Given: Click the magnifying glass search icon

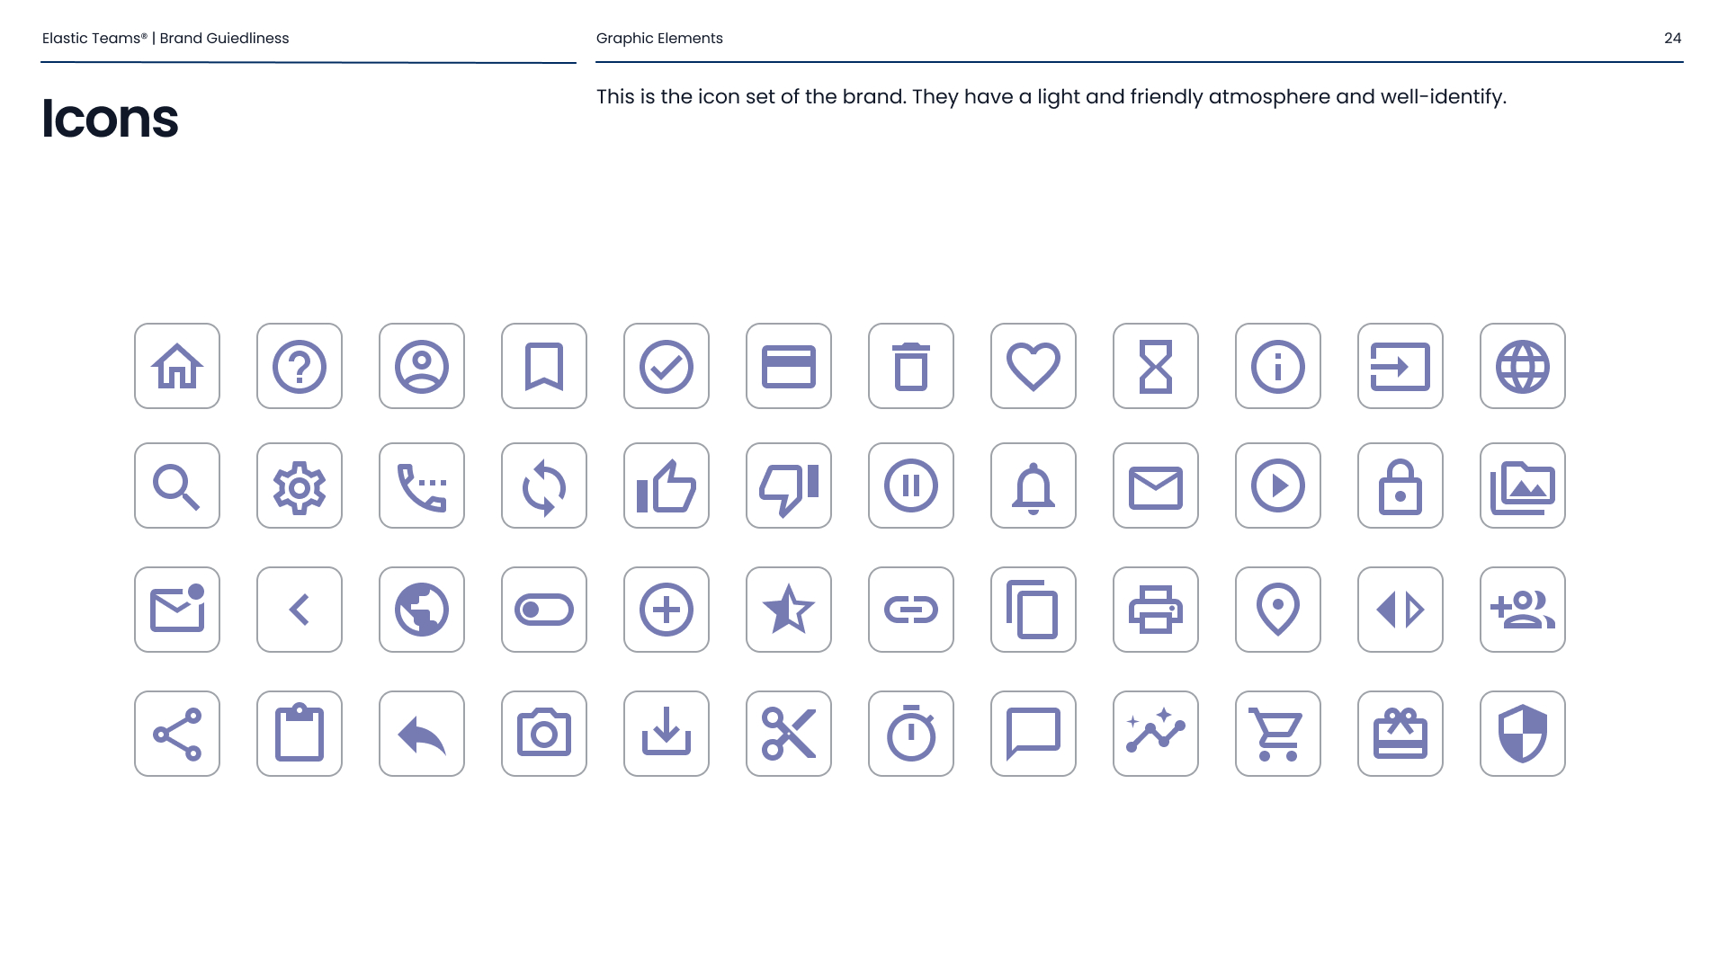Looking at the screenshot, I should [x=177, y=485].
